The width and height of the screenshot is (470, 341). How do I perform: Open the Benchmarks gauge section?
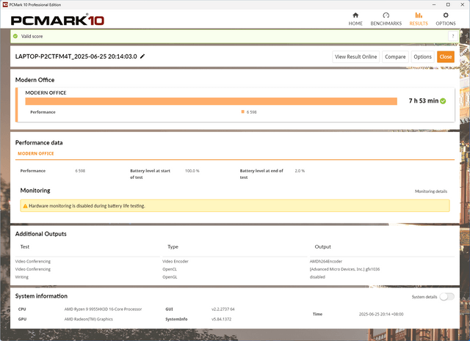coord(386,19)
